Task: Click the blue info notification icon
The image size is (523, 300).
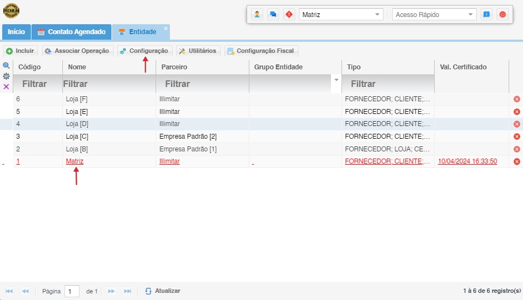Action: pos(486,15)
